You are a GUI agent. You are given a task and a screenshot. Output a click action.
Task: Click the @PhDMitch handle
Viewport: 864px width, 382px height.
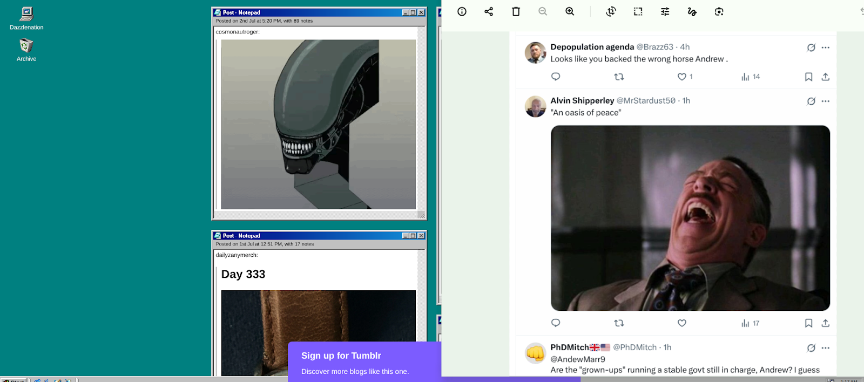(634, 347)
